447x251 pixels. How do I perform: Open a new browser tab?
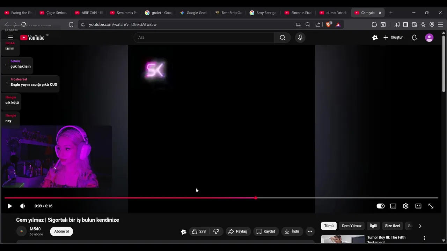click(391, 13)
